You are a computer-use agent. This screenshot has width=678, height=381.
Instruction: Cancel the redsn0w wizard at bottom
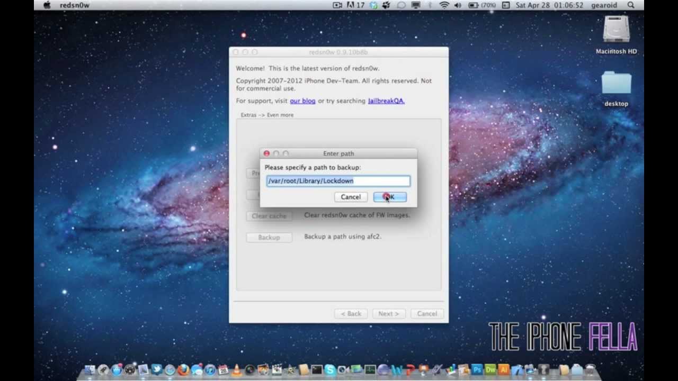427,314
